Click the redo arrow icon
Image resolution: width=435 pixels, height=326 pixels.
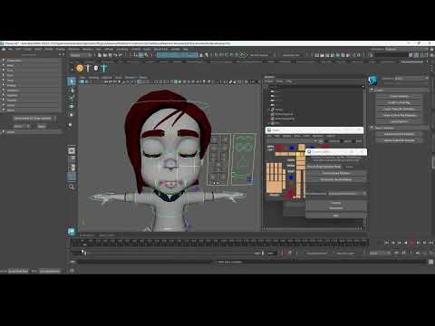tap(121, 55)
